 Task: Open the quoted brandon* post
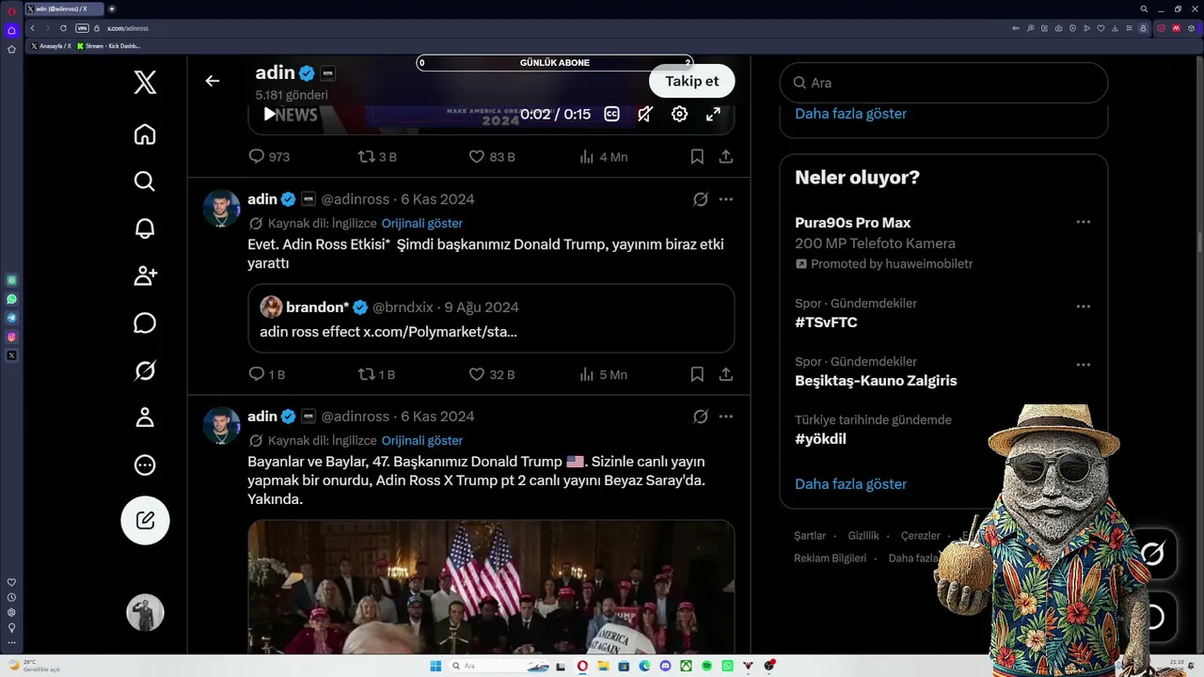[x=491, y=319]
